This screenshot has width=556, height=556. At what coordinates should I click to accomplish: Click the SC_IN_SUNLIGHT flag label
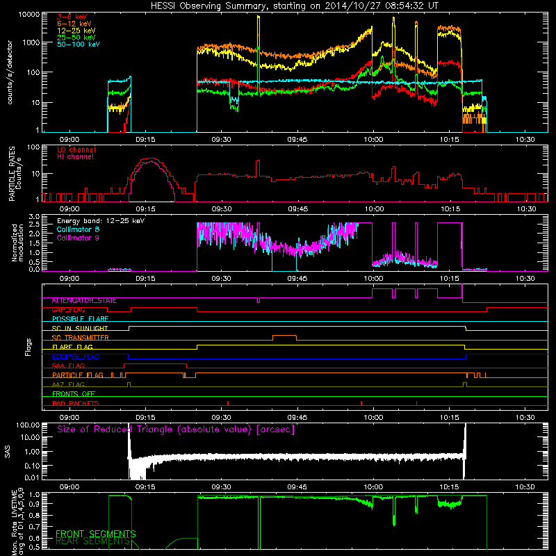coord(80,328)
